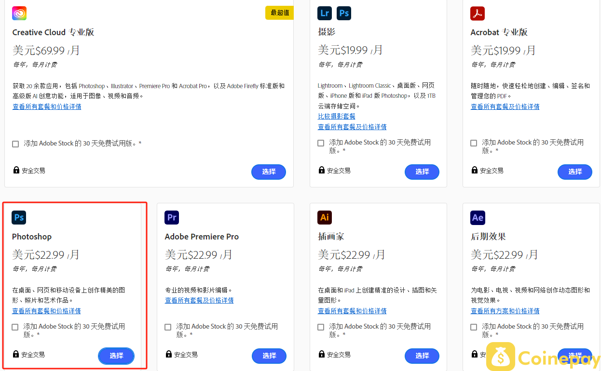Click the Creative Cloud rainbow icon

click(x=19, y=13)
